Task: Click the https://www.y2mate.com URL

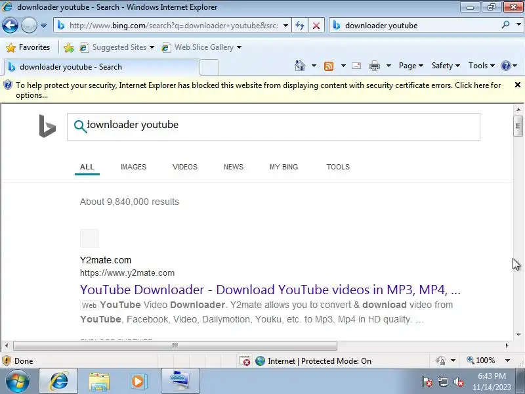Action: [127, 273]
